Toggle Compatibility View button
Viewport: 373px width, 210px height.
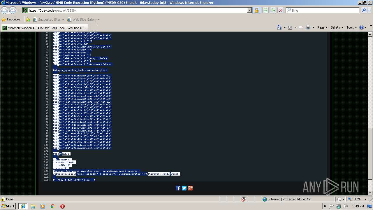pos(265,10)
